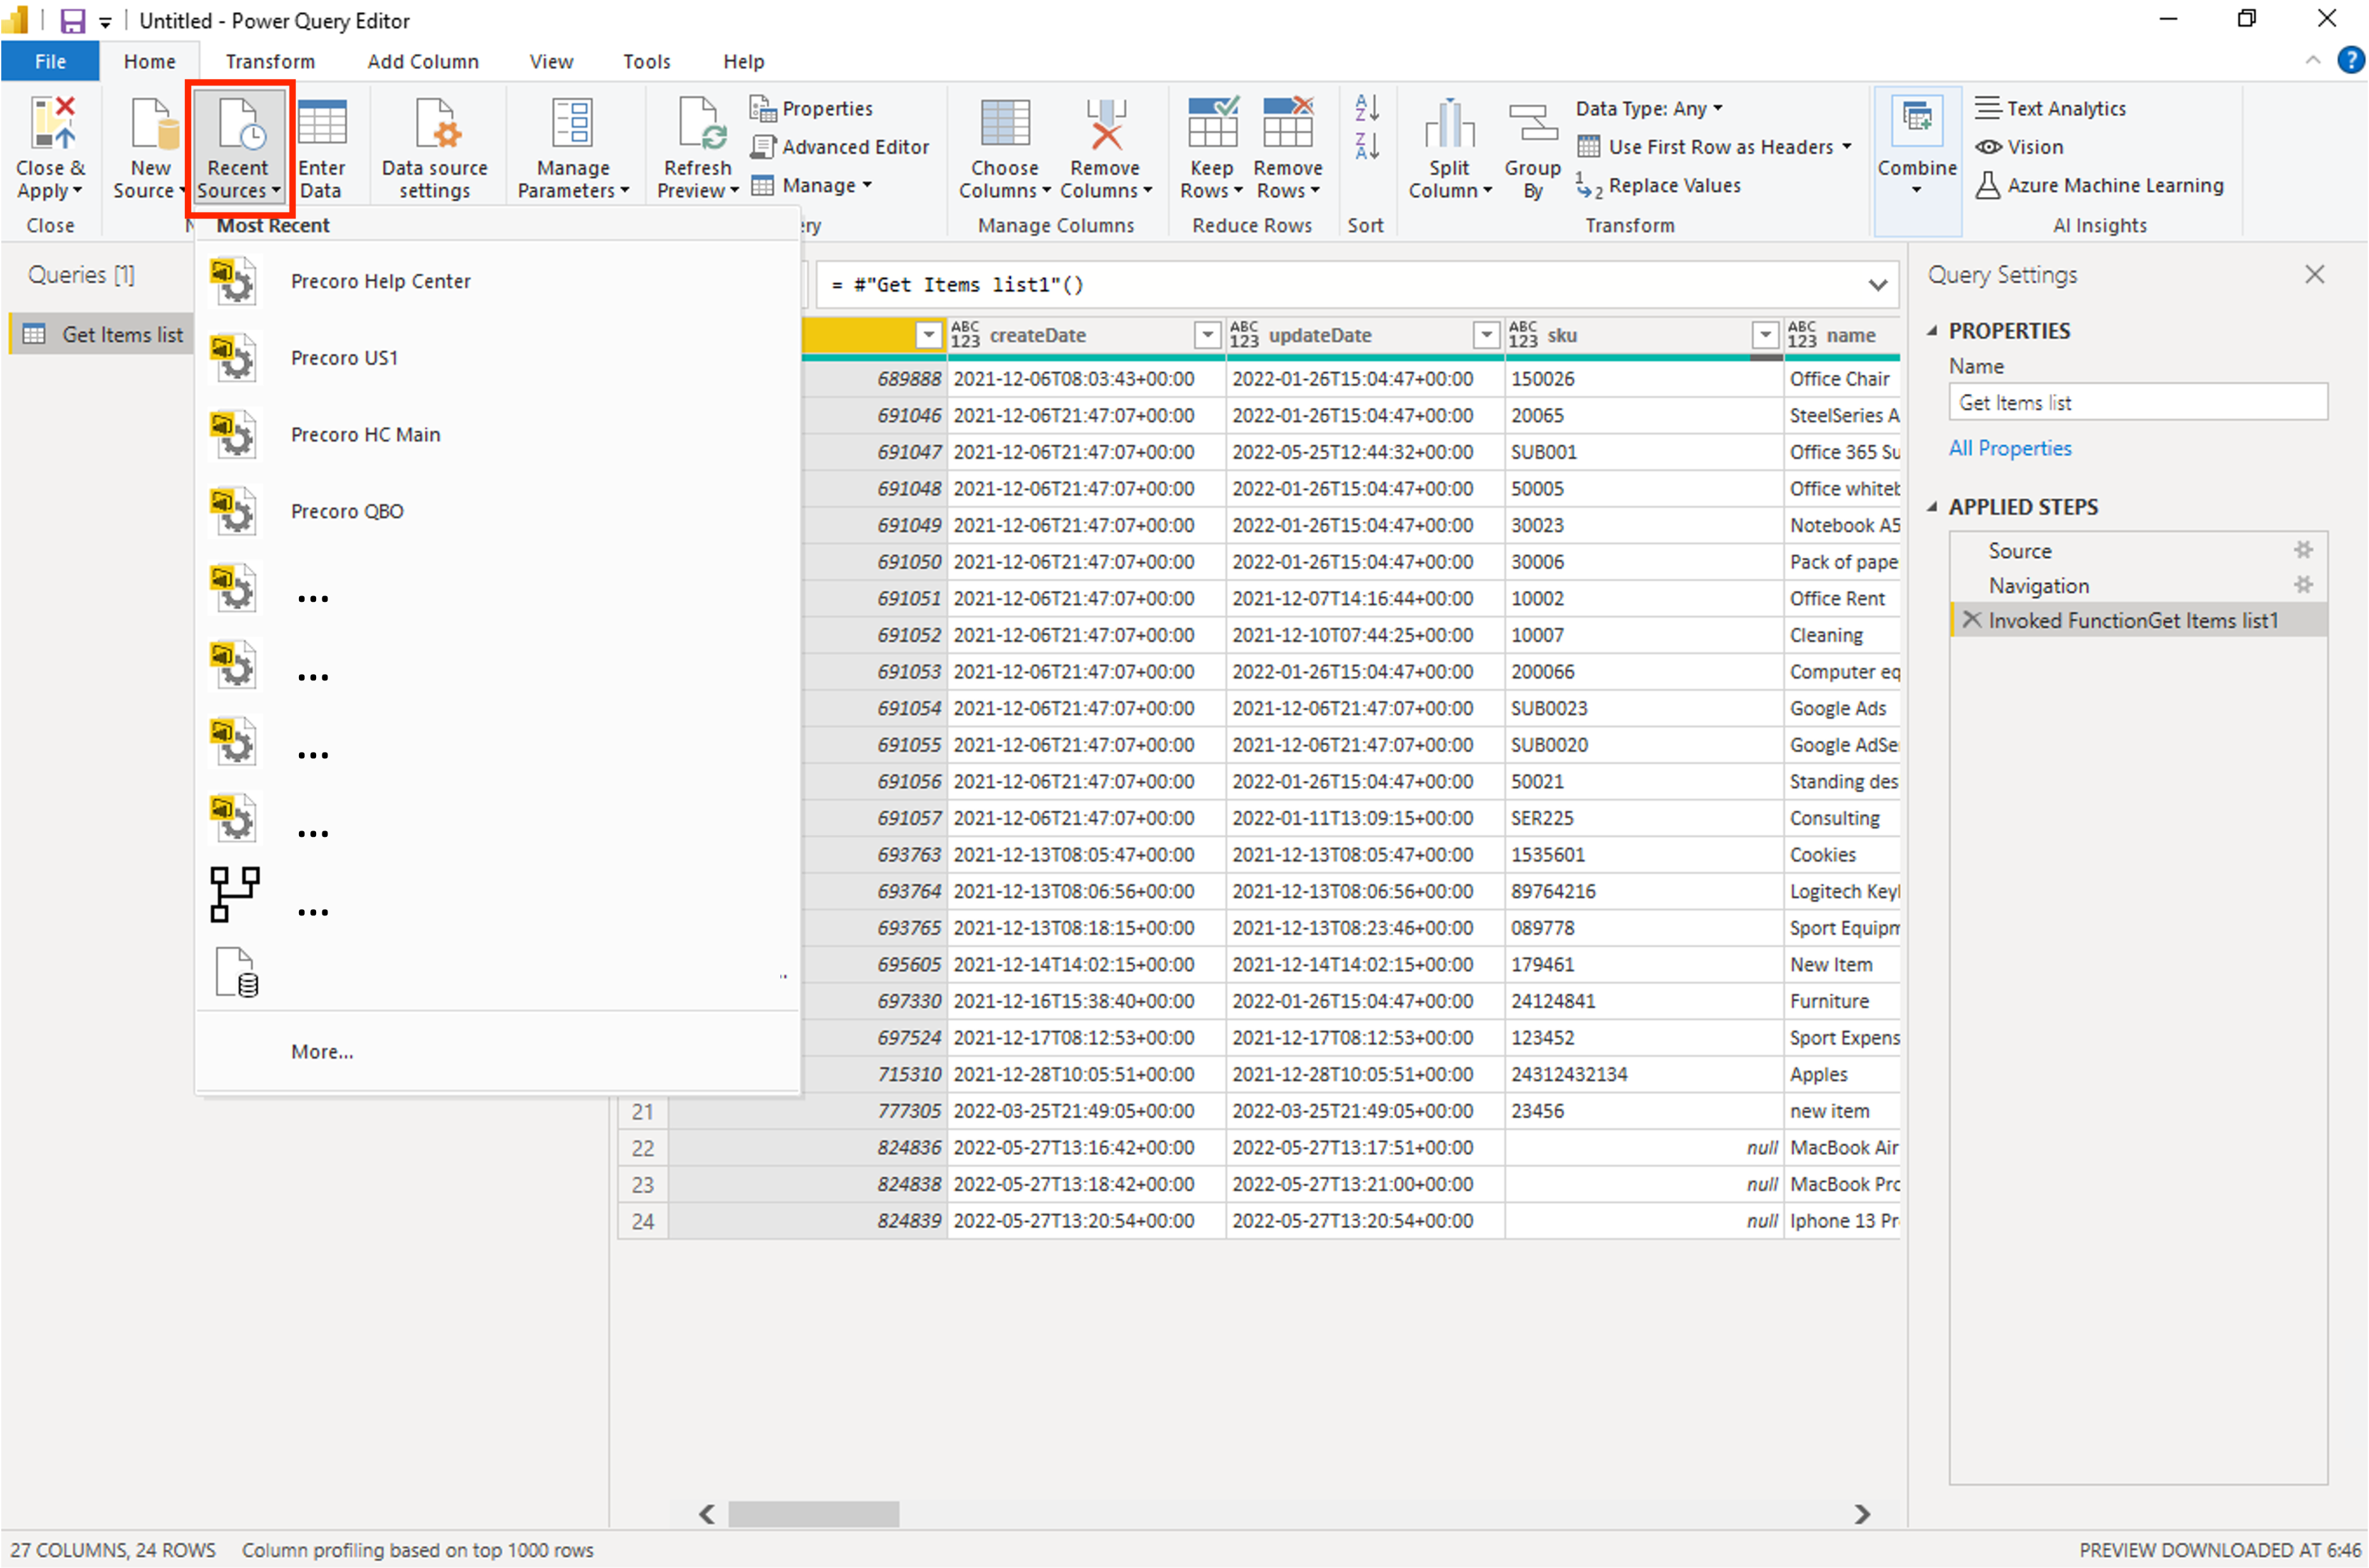Click the Close & Apply icon
The width and height of the screenshot is (2369, 1568).
pos(52,124)
